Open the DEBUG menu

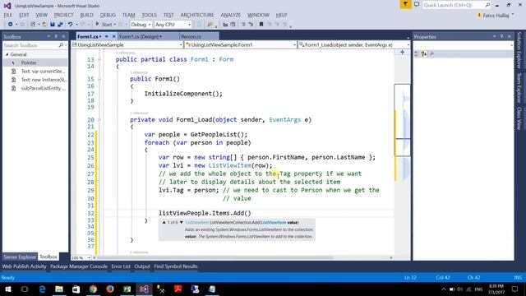(x=108, y=15)
